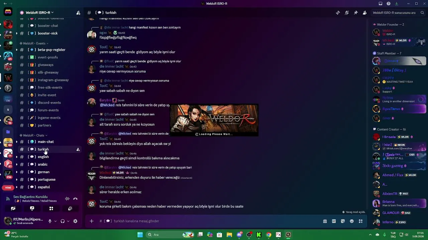Viewport: 428px width, 240px height.
Task: Click the WeldoR loading splash image
Action: tap(214, 120)
